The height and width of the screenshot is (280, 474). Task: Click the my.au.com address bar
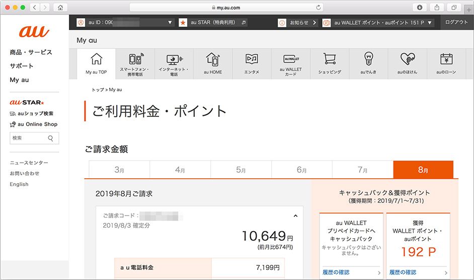[x=226, y=8]
